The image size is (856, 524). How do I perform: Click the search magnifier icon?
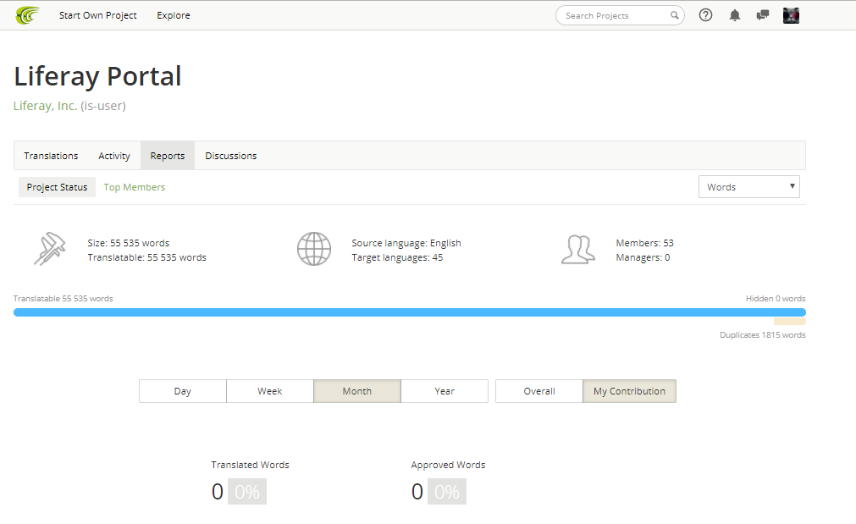(x=674, y=15)
